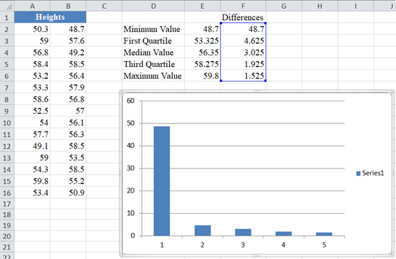
Task: Select cell A5 with value 58.4
Action: 32,64
